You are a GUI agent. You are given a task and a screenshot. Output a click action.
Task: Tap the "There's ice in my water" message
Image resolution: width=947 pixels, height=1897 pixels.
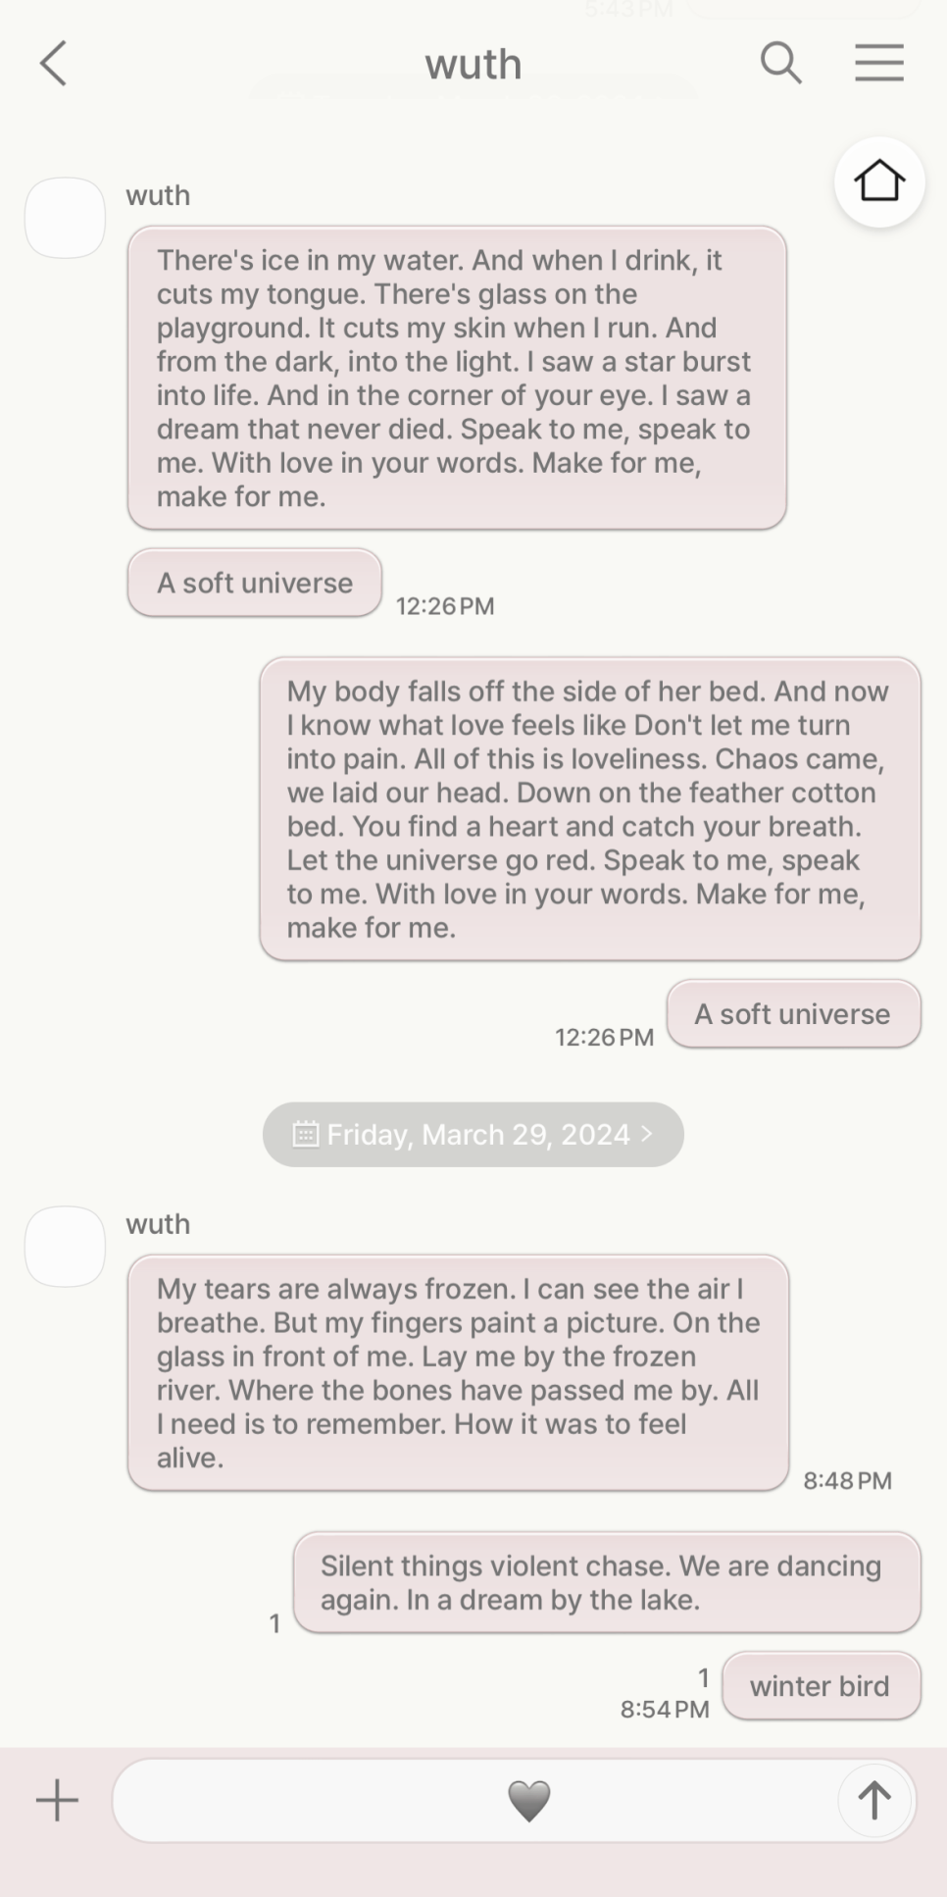(x=457, y=379)
